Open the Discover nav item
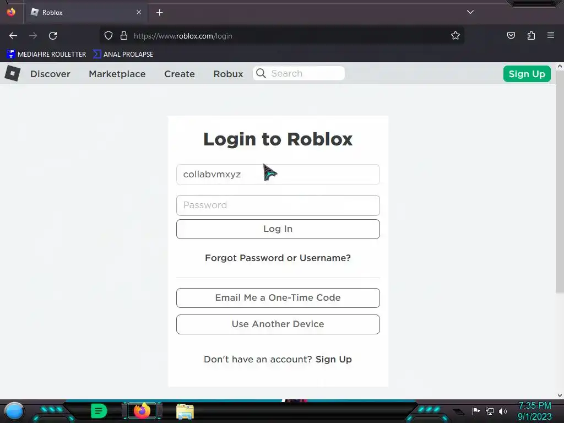The image size is (564, 423). (x=50, y=74)
